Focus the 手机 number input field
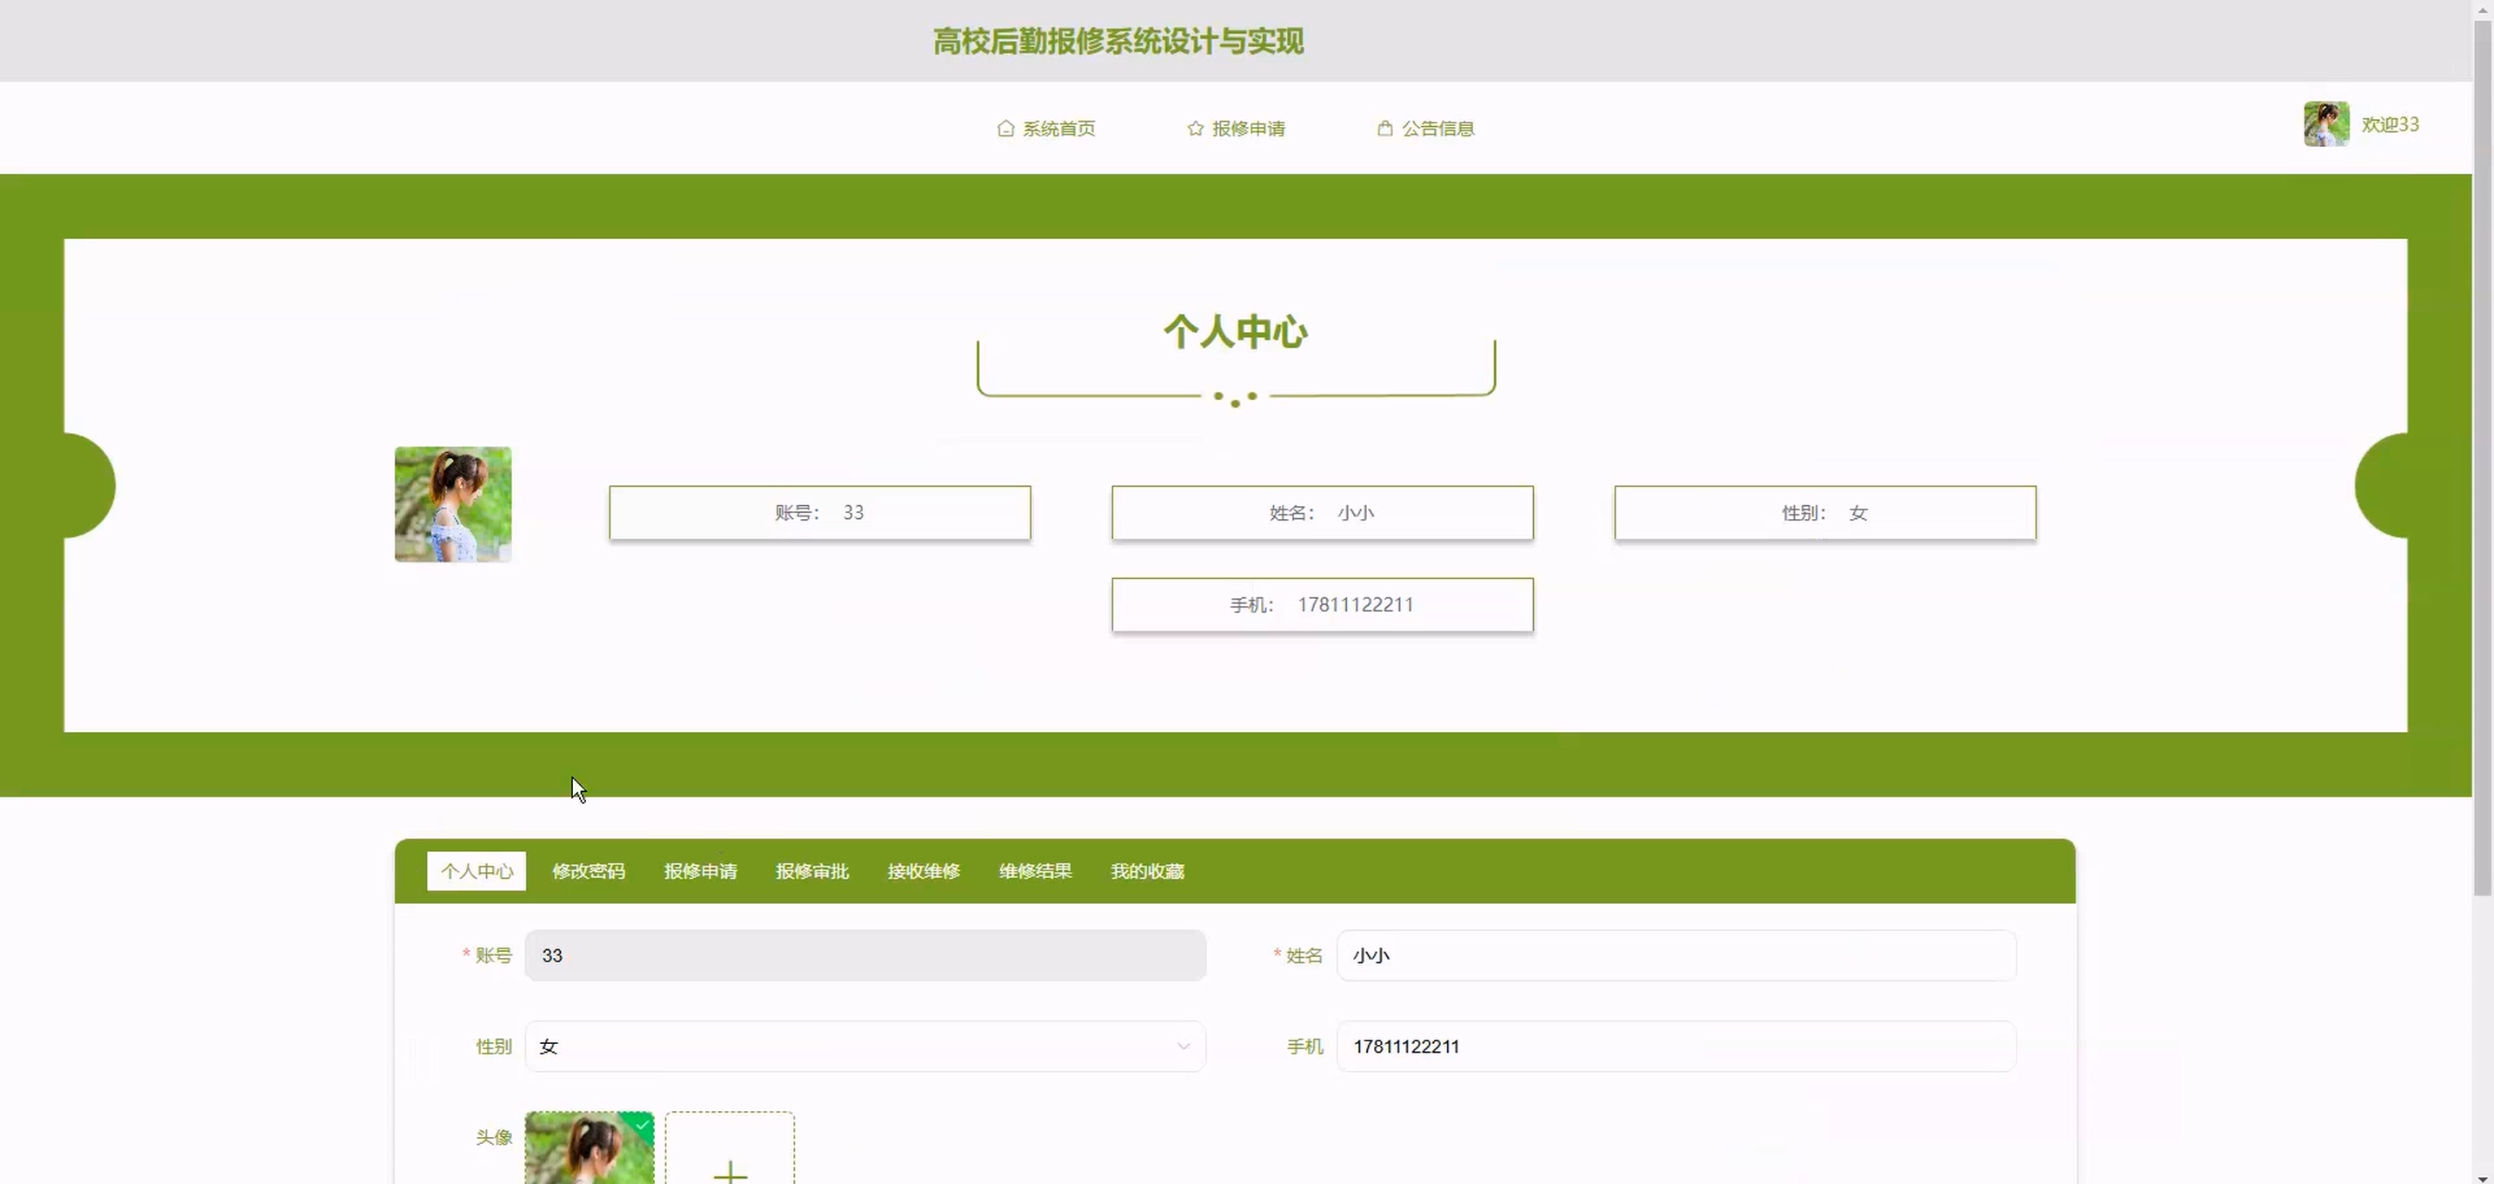The image size is (2494, 1184). [x=1675, y=1046]
